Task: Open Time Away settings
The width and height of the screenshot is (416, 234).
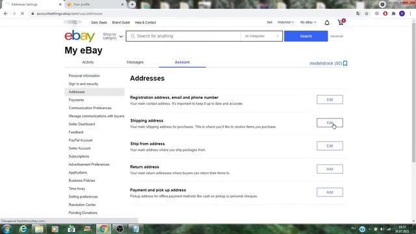Action: [x=77, y=188]
